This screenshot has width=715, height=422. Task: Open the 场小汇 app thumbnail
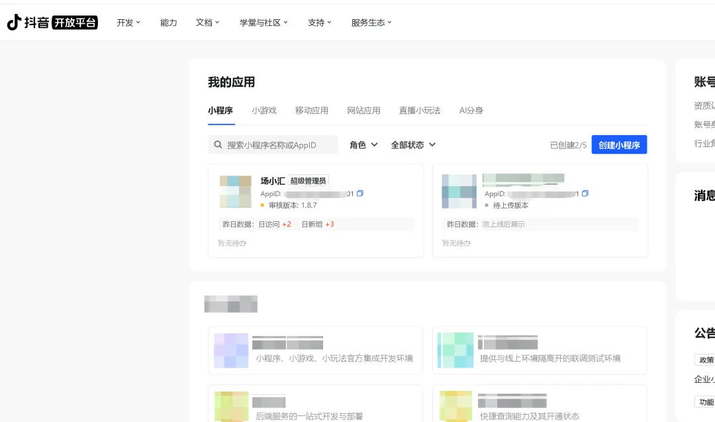[235, 191]
